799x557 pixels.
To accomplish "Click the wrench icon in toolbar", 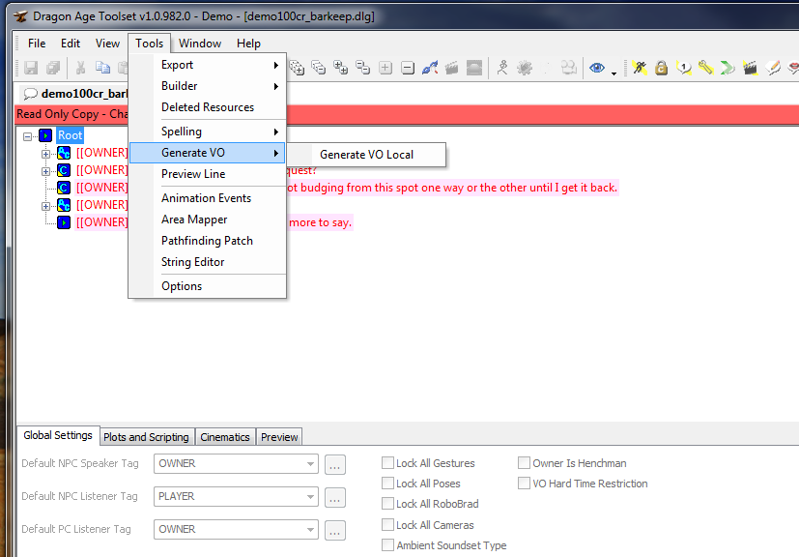I will tap(705, 68).
